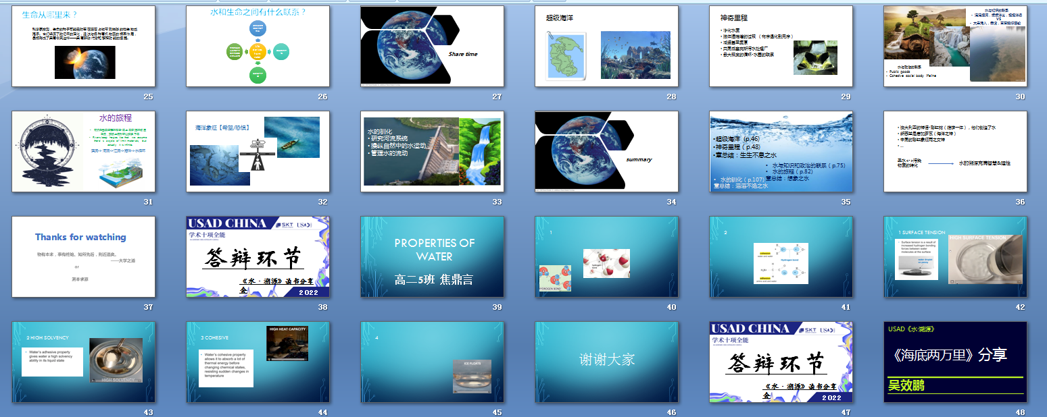Choose slide 32 with the crossroads sign
The height and width of the screenshot is (417, 1047).
258,151
